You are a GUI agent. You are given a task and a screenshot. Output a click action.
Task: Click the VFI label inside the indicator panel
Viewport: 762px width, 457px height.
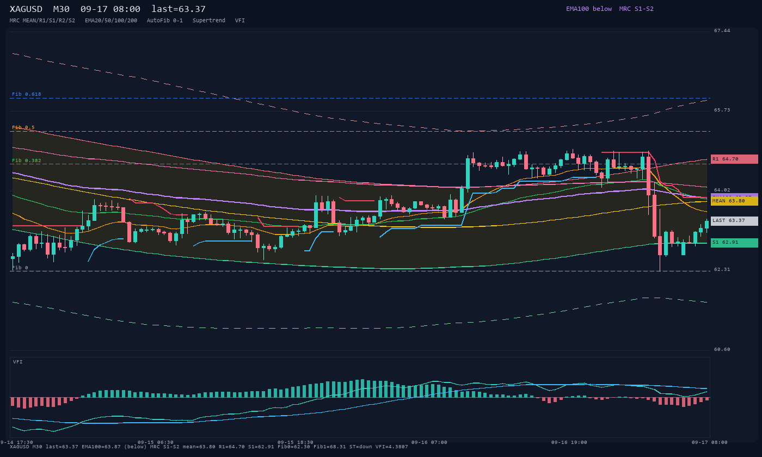(18, 362)
